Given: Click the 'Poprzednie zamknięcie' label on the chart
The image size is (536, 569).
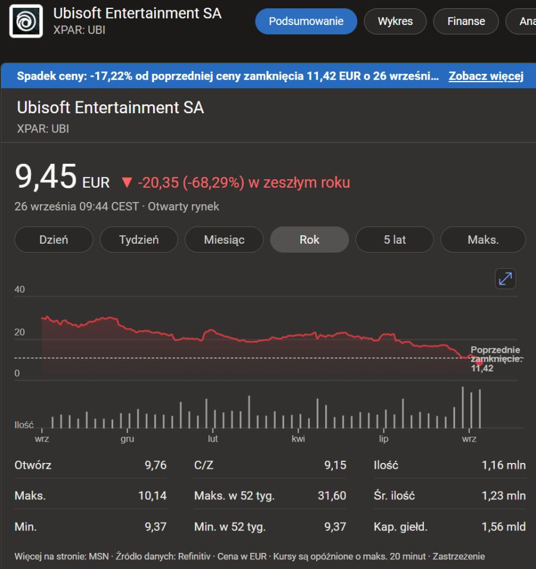Looking at the screenshot, I should click(x=495, y=359).
